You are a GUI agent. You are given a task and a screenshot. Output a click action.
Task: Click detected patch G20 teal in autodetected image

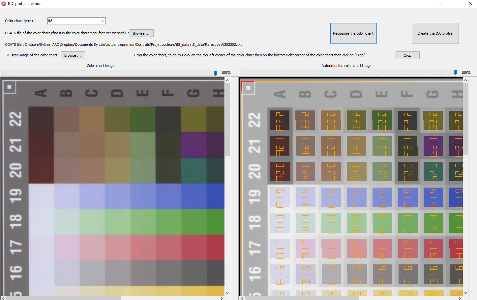point(433,171)
